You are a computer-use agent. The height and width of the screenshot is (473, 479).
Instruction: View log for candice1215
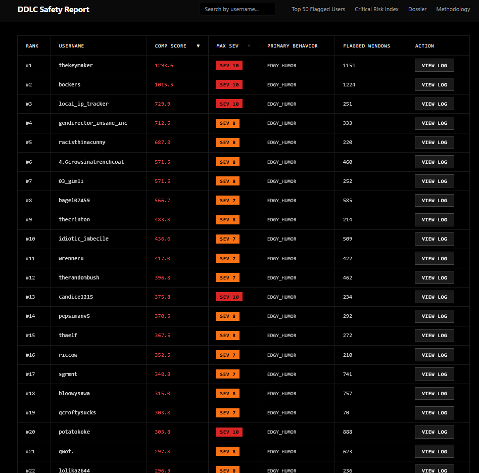point(434,297)
